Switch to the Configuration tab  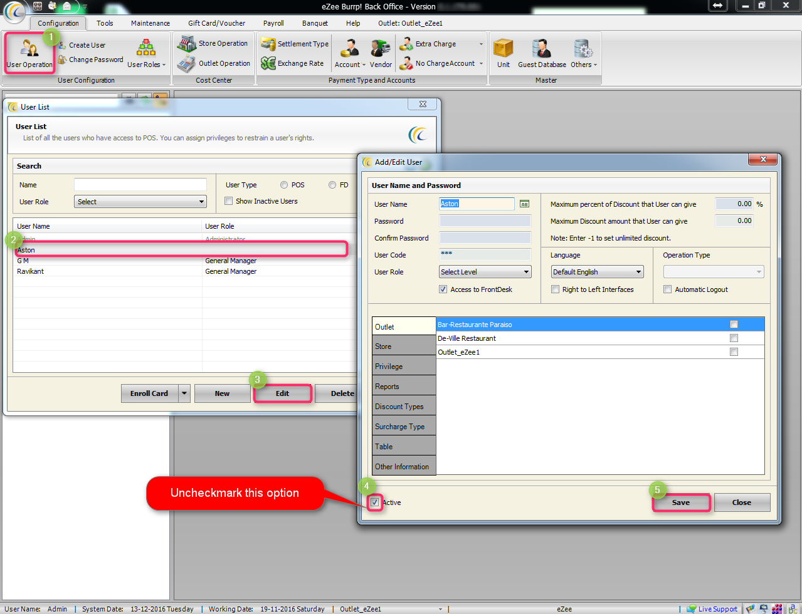pos(58,23)
